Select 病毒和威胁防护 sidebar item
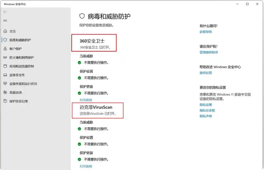 pyautogui.click(x=20, y=40)
